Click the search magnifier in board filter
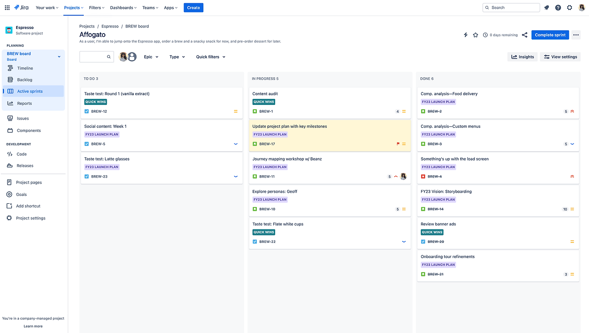 pos(109,57)
